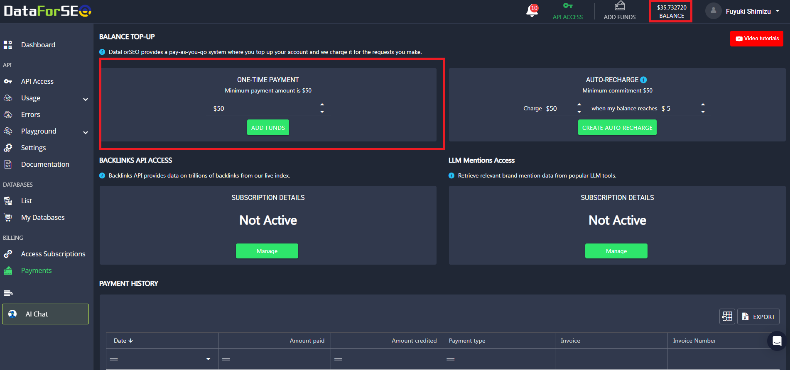The width and height of the screenshot is (790, 370).
Task: Open the Payment type filter operator menu
Action: (451, 359)
